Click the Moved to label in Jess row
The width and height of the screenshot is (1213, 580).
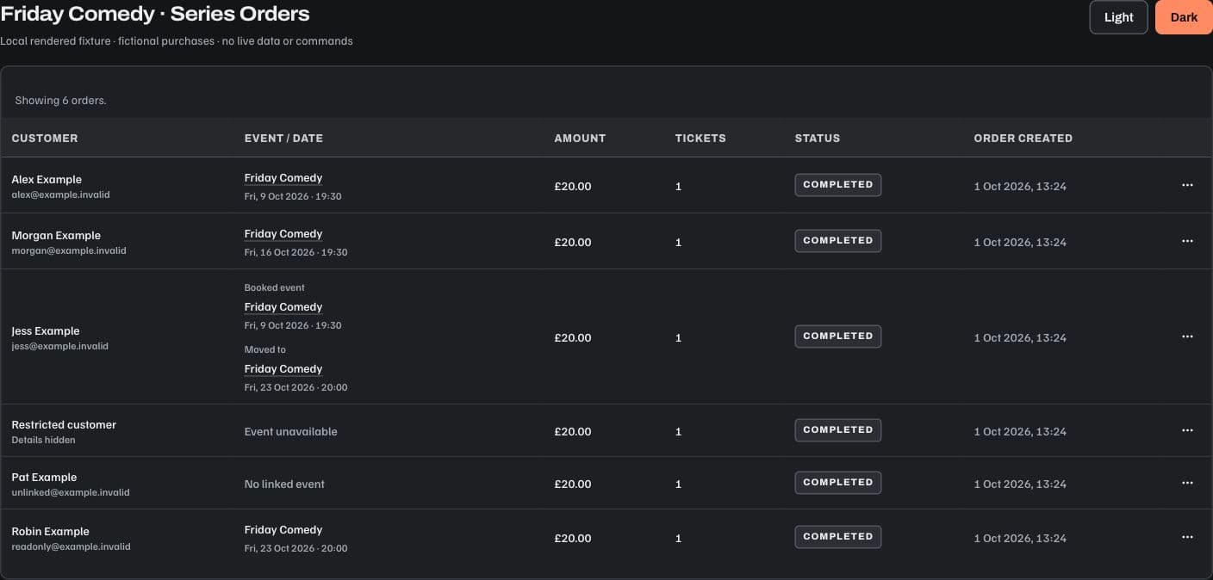click(265, 350)
